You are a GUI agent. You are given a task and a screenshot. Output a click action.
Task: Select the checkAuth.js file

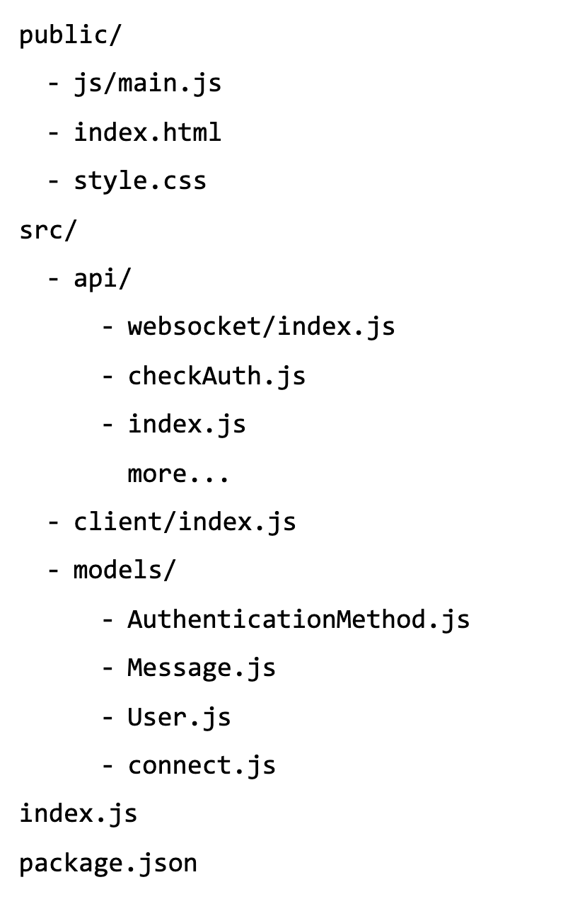click(x=216, y=376)
